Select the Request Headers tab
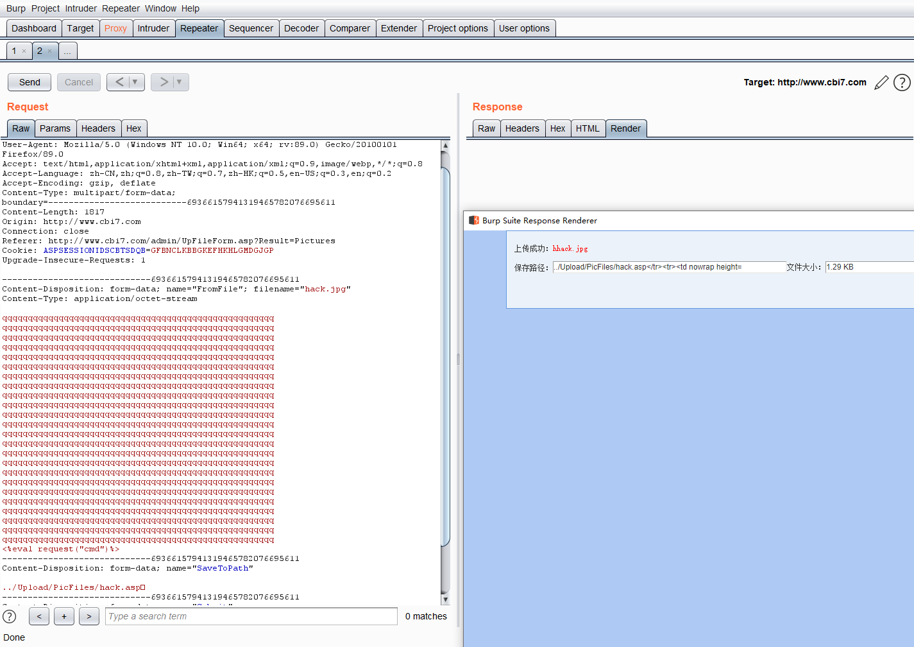The width and height of the screenshot is (914, 647). point(98,128)
